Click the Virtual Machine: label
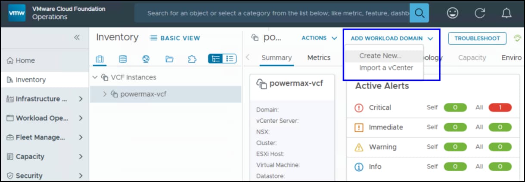 [x=278, y=165]
